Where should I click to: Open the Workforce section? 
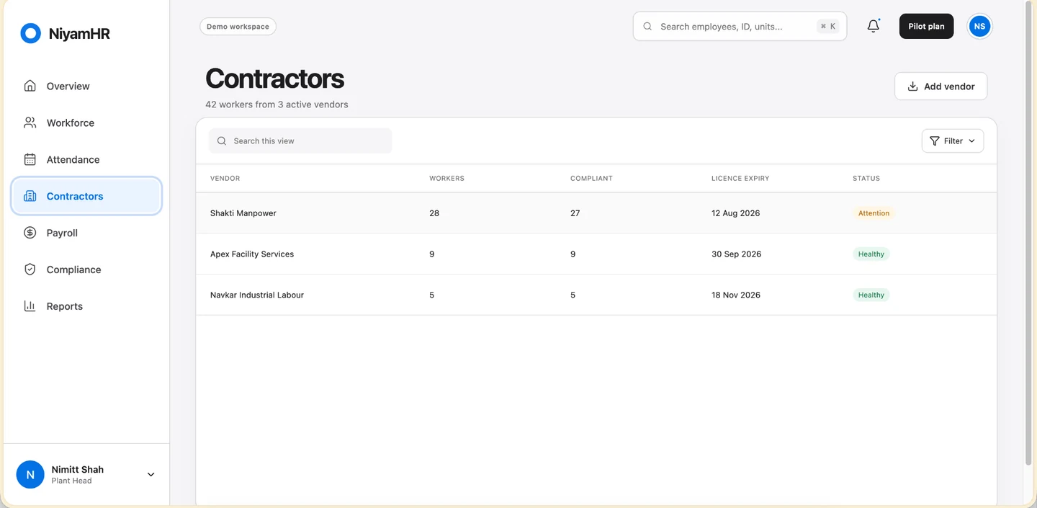(86, 122)
